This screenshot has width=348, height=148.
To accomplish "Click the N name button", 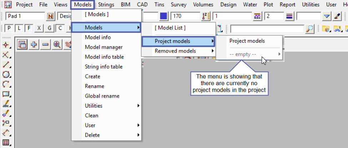I will tap(50, 16).
